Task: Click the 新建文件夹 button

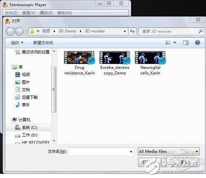Action: tap(43, 43)
